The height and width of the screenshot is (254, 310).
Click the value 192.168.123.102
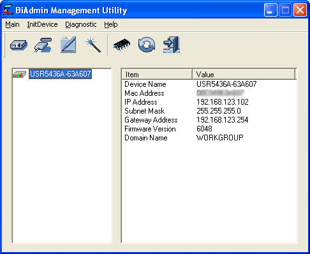point(223,102)
